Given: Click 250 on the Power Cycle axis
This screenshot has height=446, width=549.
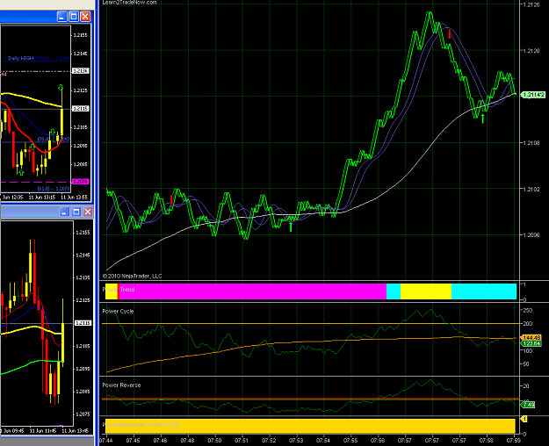Looking at the screenshot, I should [527, 310].
